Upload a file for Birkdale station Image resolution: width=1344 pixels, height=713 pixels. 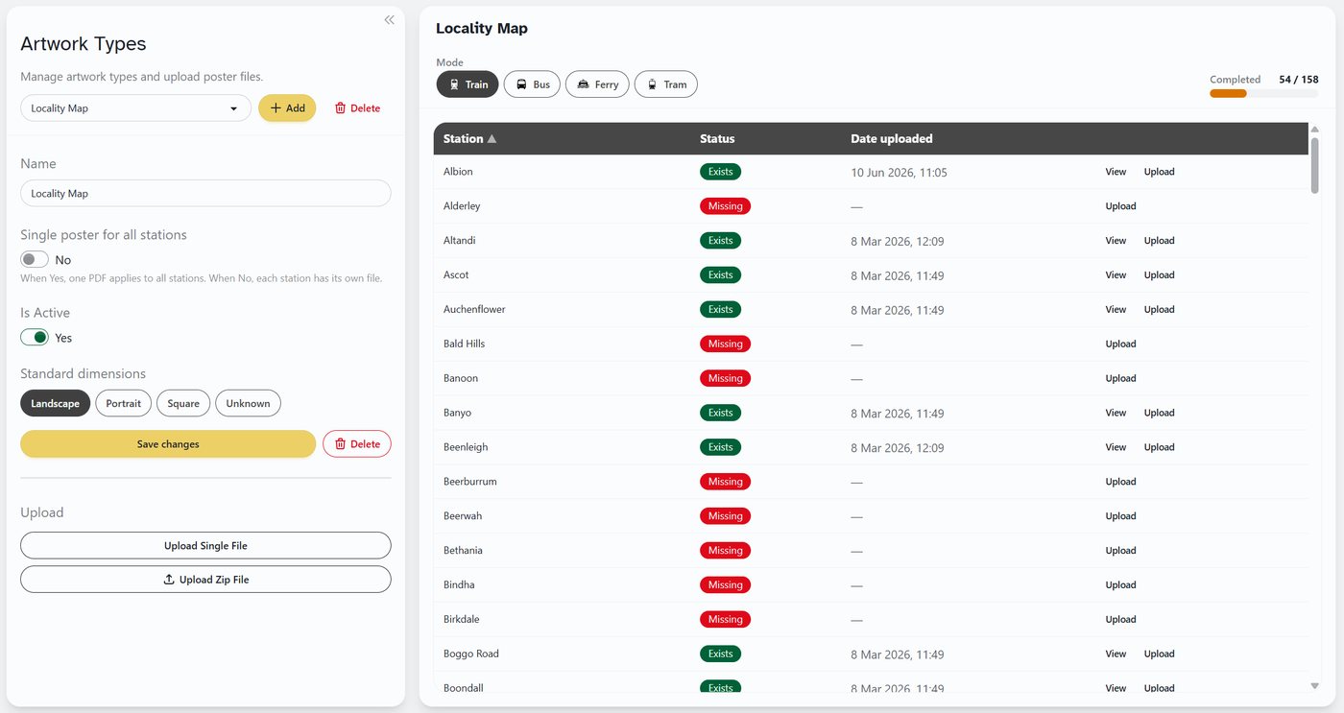[1120, 619]
